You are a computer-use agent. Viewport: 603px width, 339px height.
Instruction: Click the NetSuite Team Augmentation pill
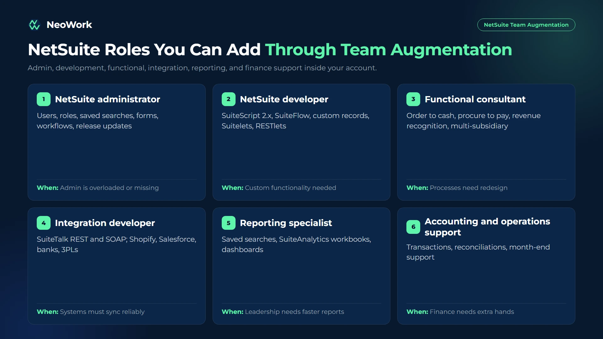pyautogui.click(x=526, y=25)
